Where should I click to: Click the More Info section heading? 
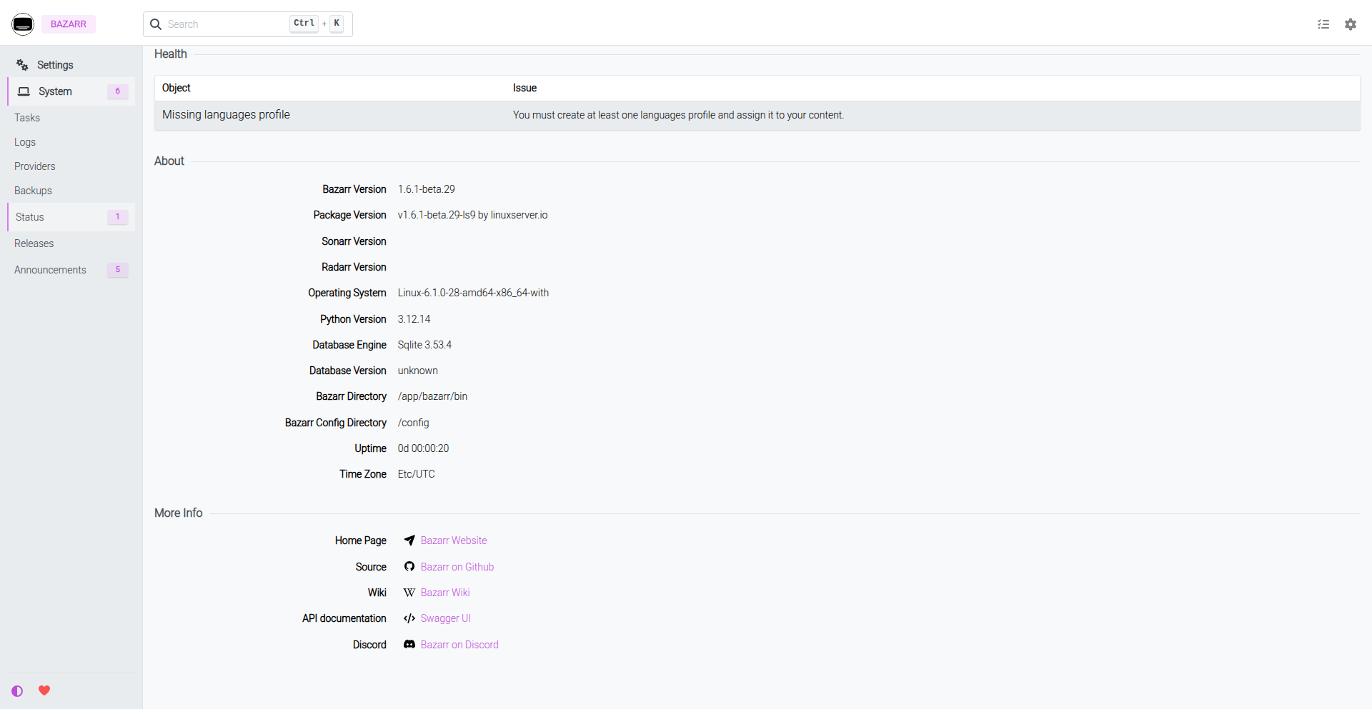pos(179,513)
